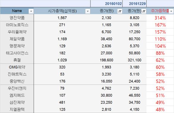Select the 1,169 market cap cell
Screen dimensions: 174x113
pyautogui.click(x=62, y=39)
